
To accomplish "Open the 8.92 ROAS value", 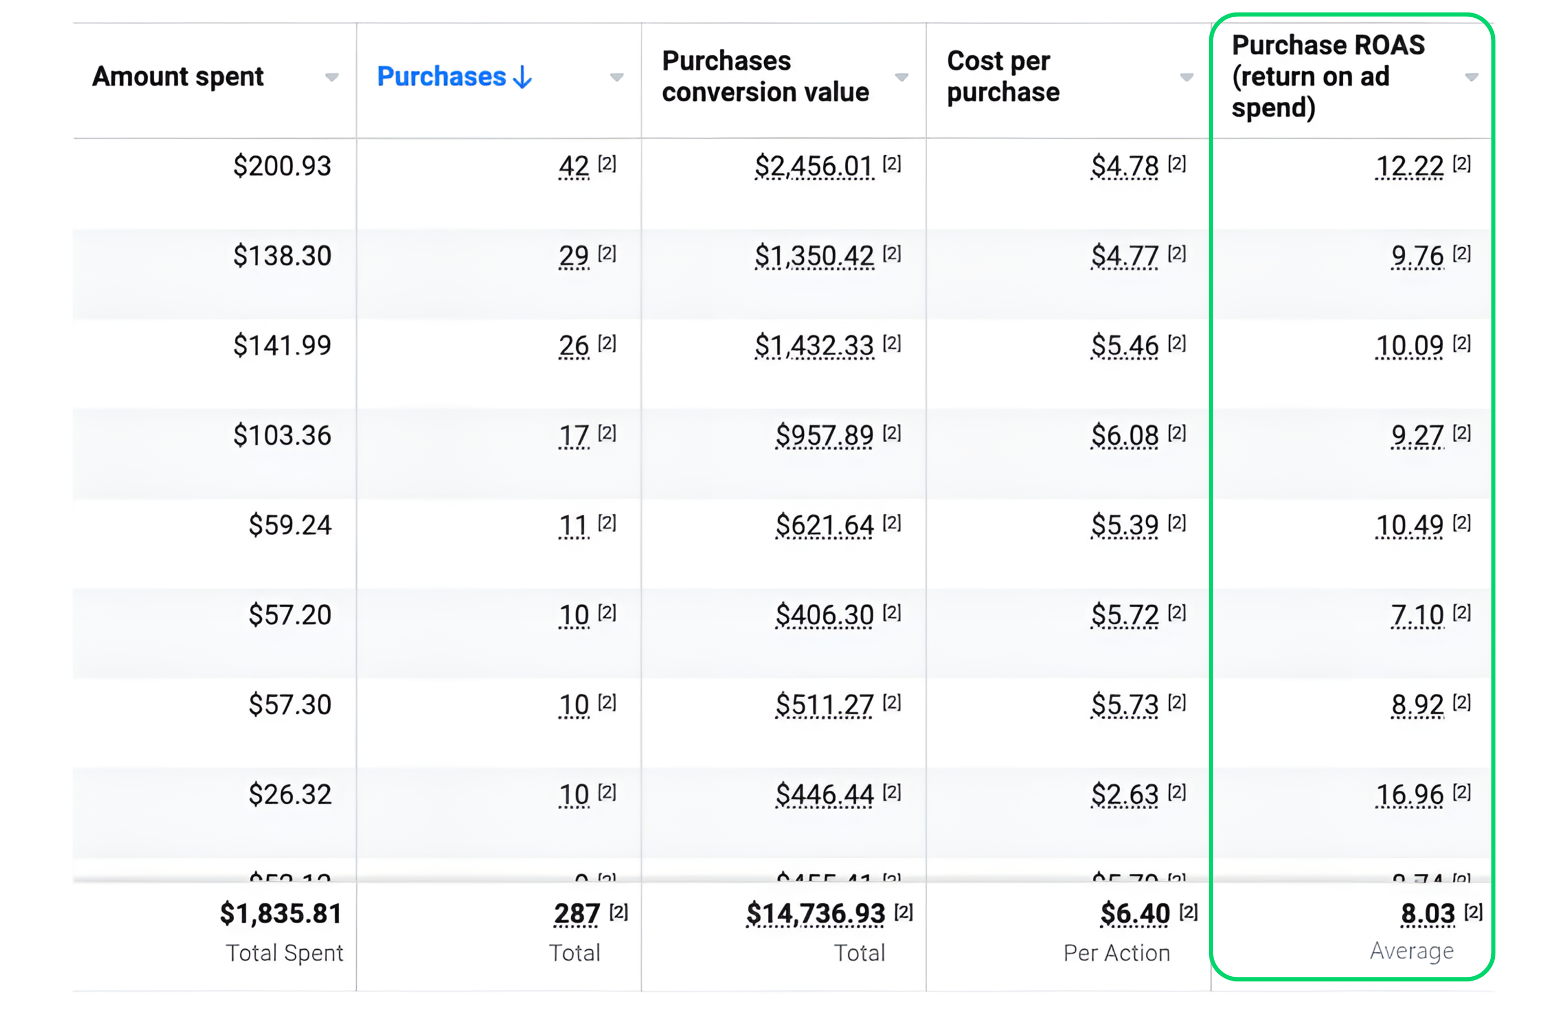I will pyautogui.click(x=1417, y=705).
